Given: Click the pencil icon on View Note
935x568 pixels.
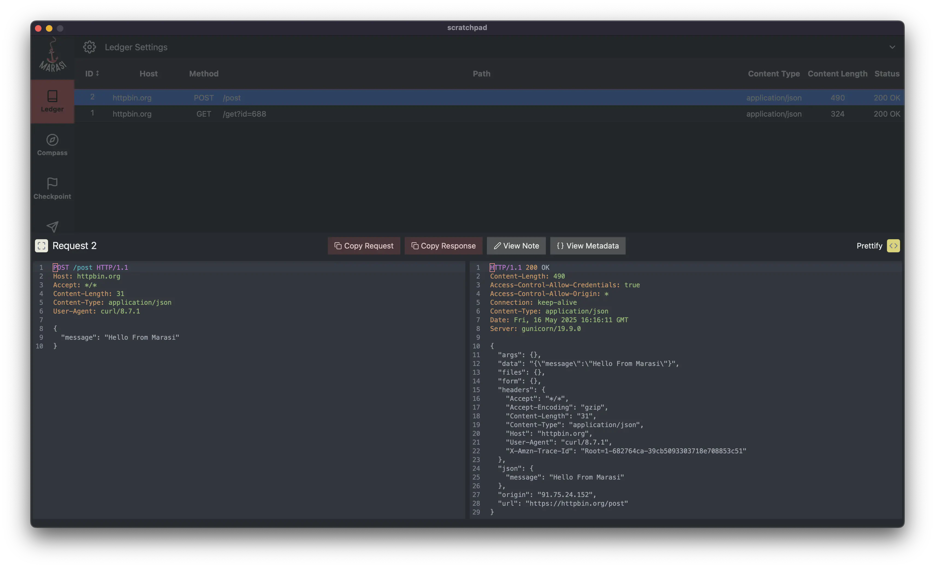Looking at the screenshot, I should pyautogui.click(x=498, y=245).
